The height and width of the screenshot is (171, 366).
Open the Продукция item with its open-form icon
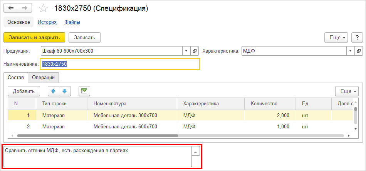coord(195,51)
